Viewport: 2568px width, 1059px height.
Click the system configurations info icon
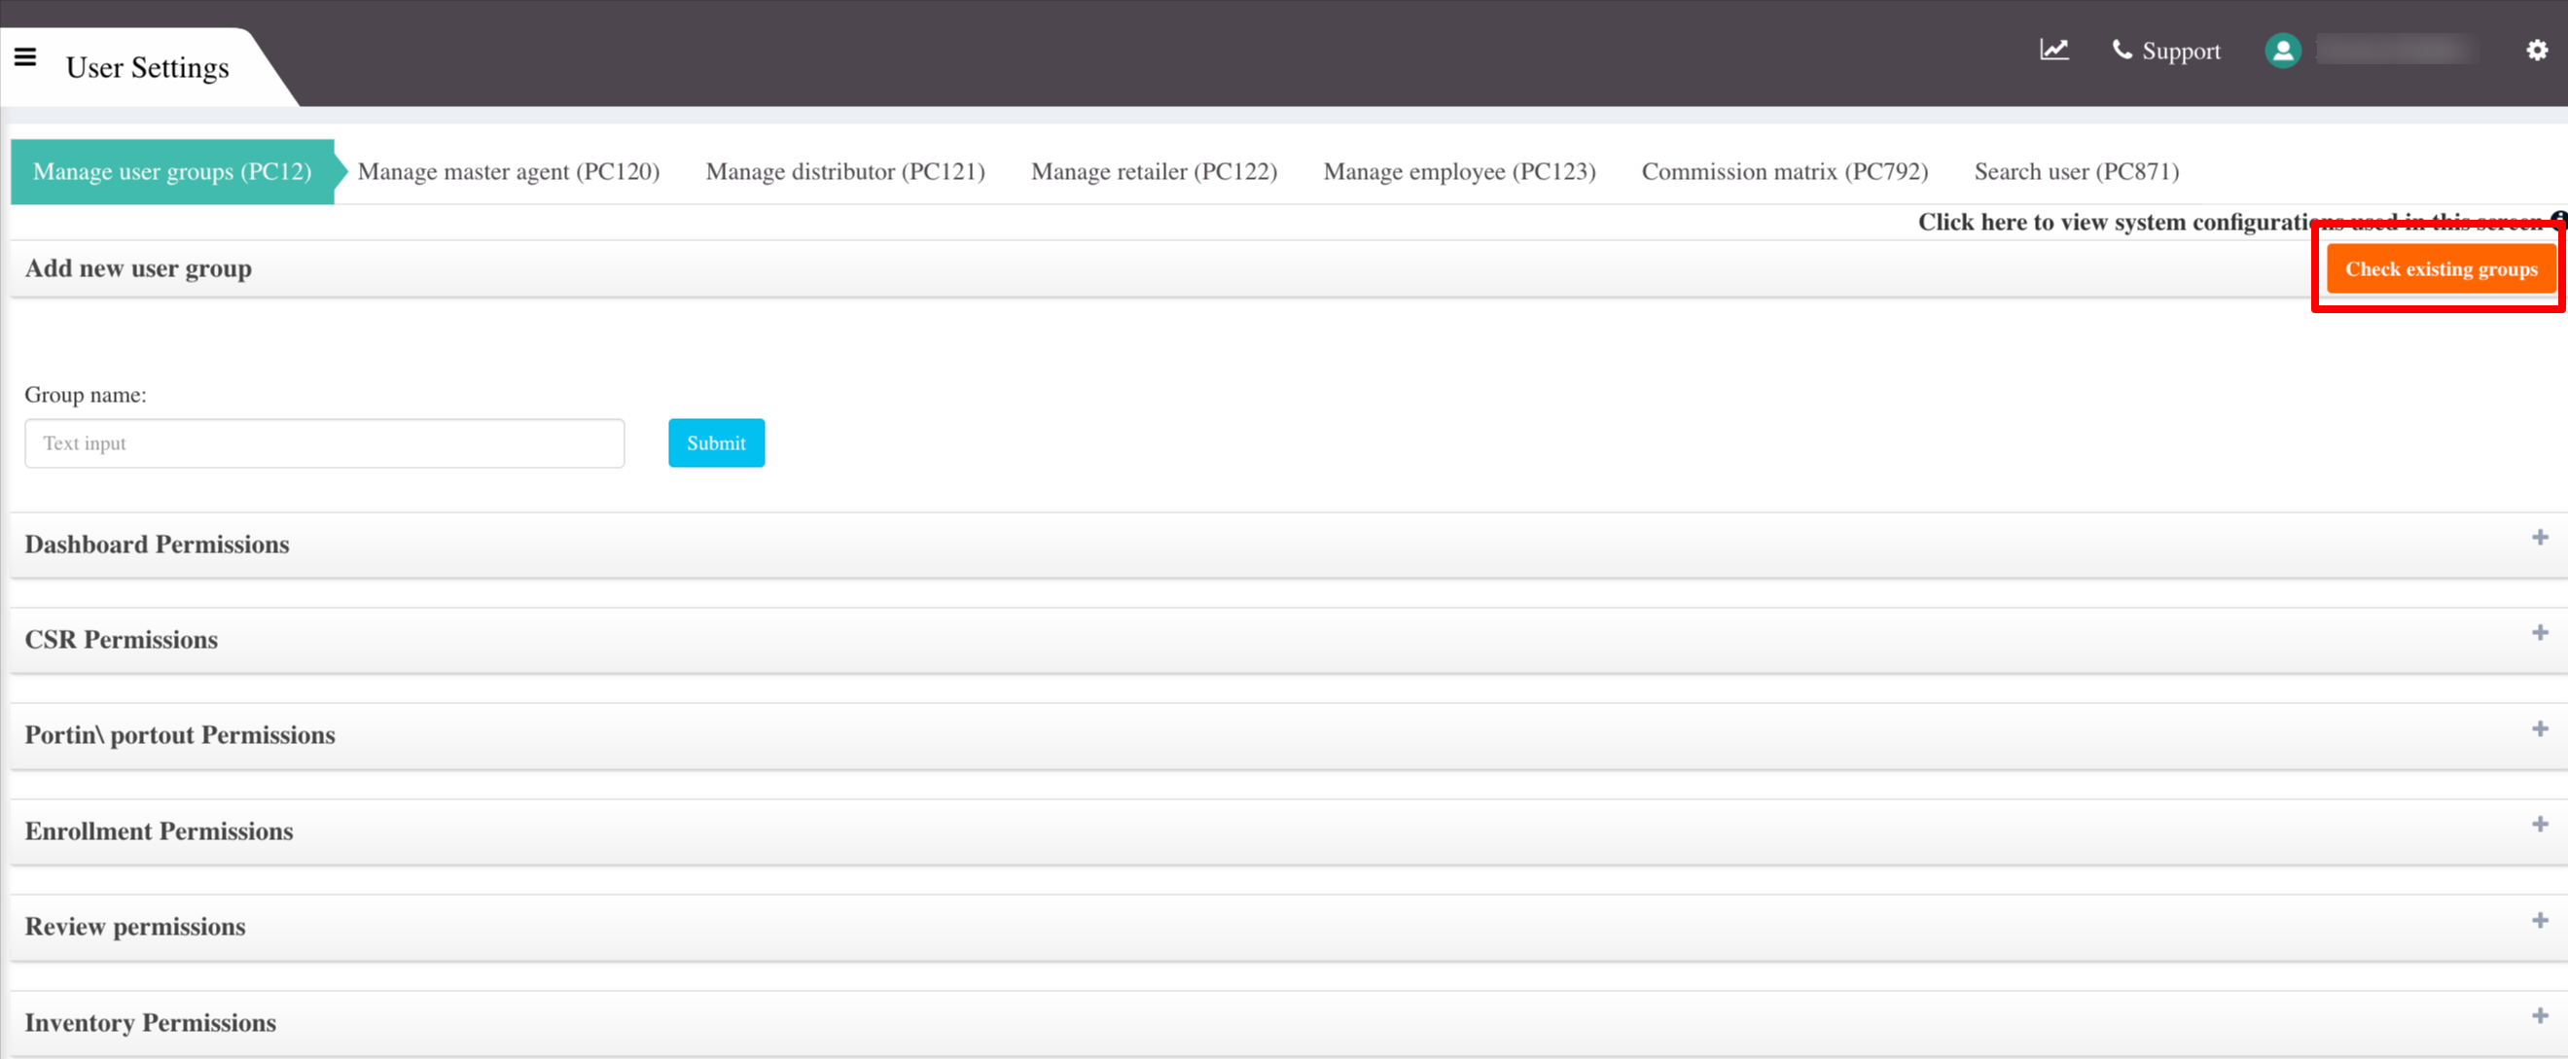click(2559, 219)
